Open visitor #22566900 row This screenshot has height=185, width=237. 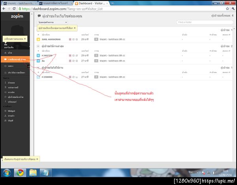134,77
